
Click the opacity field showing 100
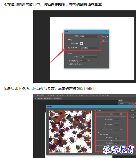83,61
